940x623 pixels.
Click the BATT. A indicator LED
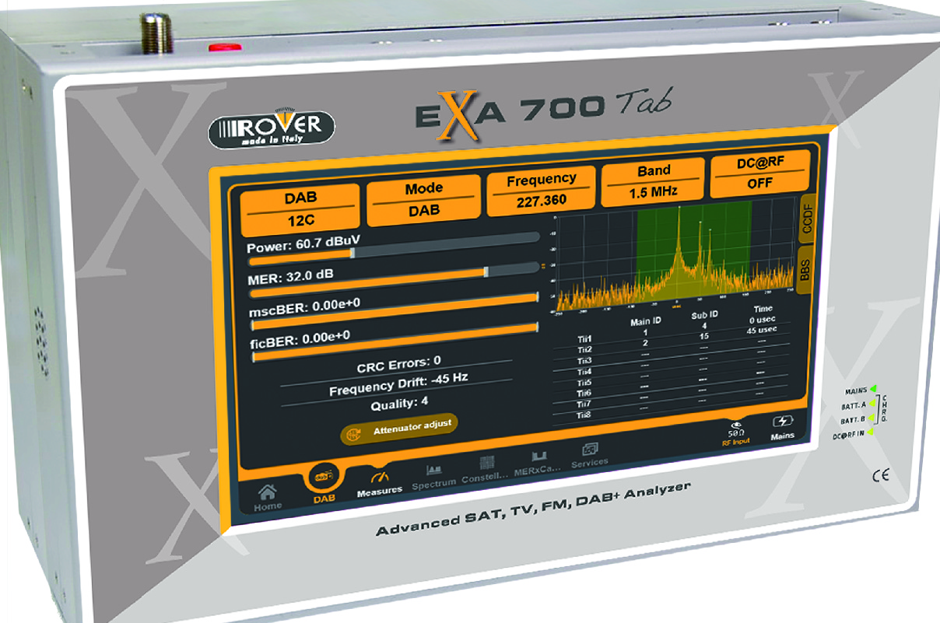pyautogui.click(x=873, y=402)
